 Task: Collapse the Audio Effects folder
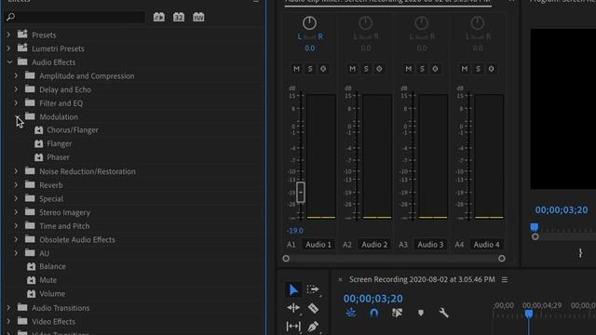click(x=9, y=62)
